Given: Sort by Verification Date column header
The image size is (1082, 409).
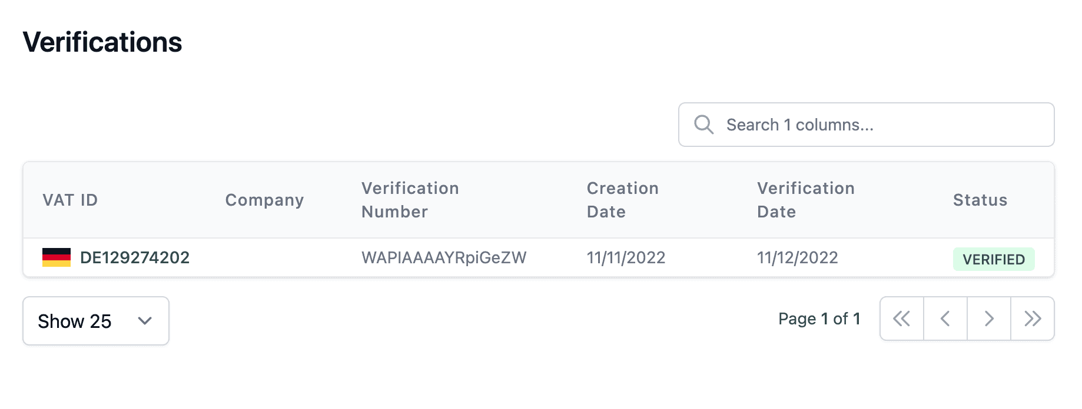Looking at the screenshot, I should [x=805, y=200].
